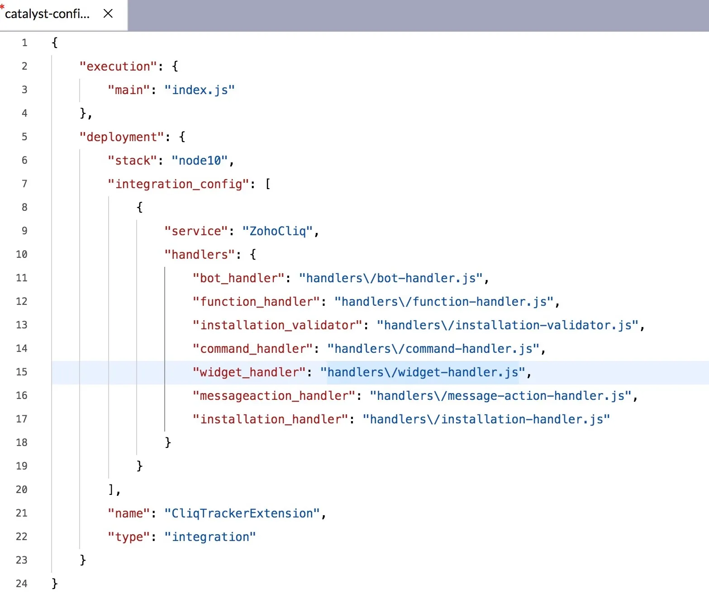Click line number 15 in gutter
Image resolution: width=709 pixels, height=598 pixels.
22,372
